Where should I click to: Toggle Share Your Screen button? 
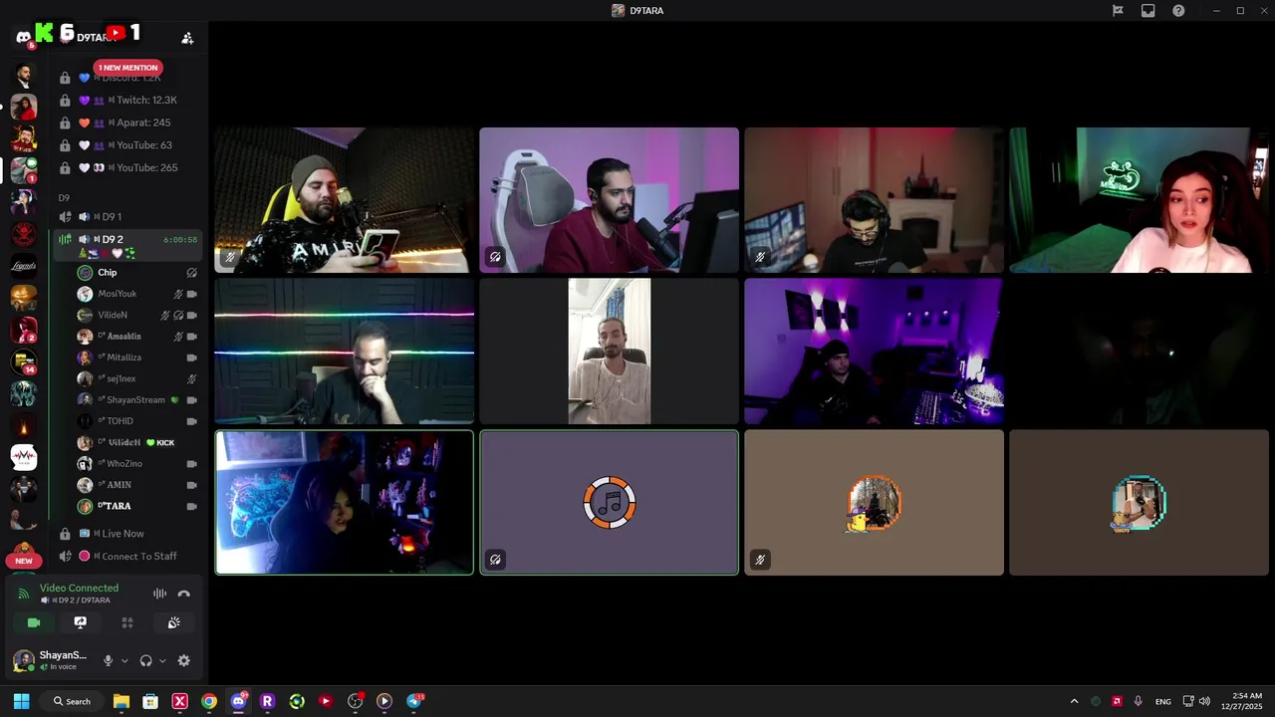81,622
